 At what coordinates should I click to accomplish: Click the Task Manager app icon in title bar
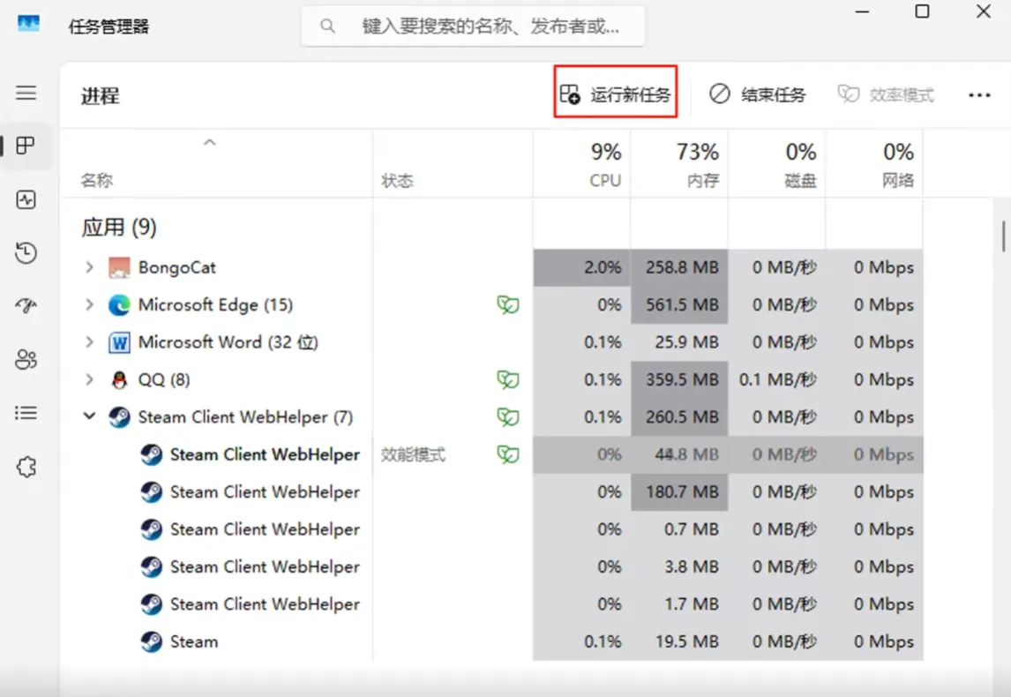coord(28,25)
